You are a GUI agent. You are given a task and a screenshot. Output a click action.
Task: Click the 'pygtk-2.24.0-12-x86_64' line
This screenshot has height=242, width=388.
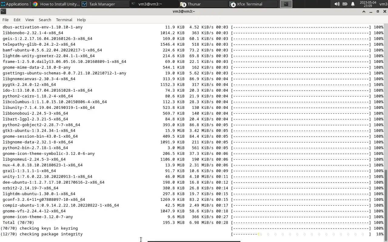(29, 85)
